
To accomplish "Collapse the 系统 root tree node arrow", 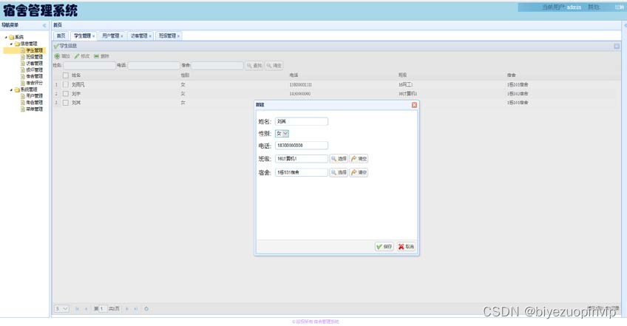I will (x=6, y=37).
